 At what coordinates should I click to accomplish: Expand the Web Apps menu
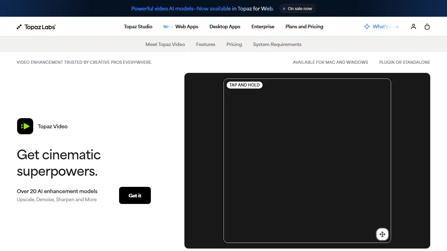pyautogui.click(x=187, y=26)
